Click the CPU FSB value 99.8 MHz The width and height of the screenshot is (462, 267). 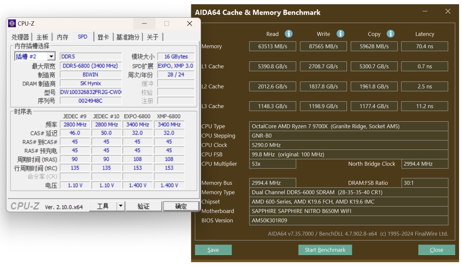pyautogui.click(x=349, y=154)
